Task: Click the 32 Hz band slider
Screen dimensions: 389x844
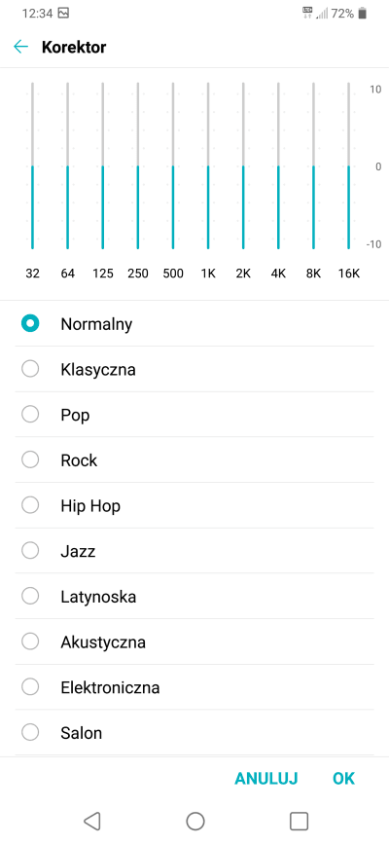Action: [x=32, y=165]
